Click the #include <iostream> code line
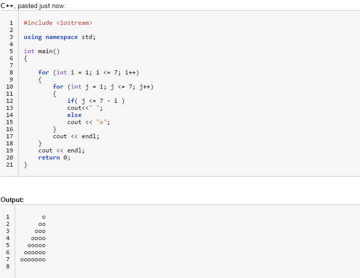The image size is (360, 278). click(58, 23)
